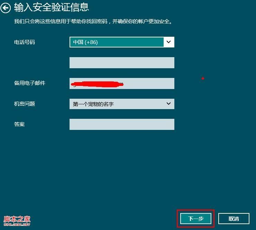Click the red scribble covering the email address
Image resolution: width=256 pixels, height=230 pixels.
point(97,84)
